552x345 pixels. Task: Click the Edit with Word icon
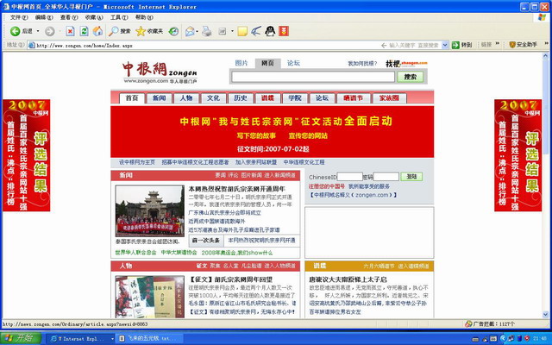coord(223,31)
